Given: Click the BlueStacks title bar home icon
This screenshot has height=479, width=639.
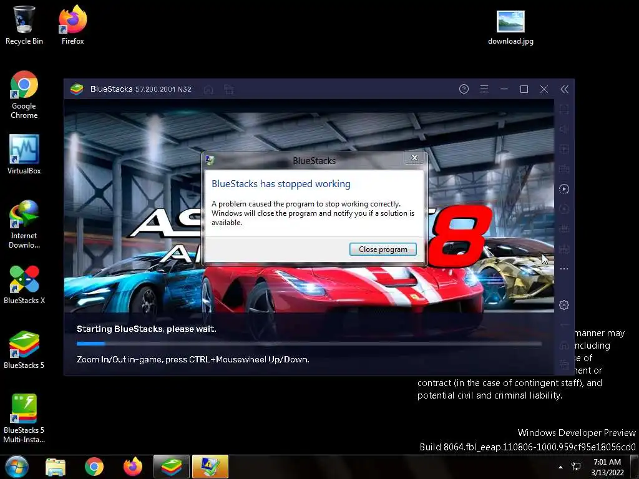Looking at the screenshot, I should click(208, 89).
